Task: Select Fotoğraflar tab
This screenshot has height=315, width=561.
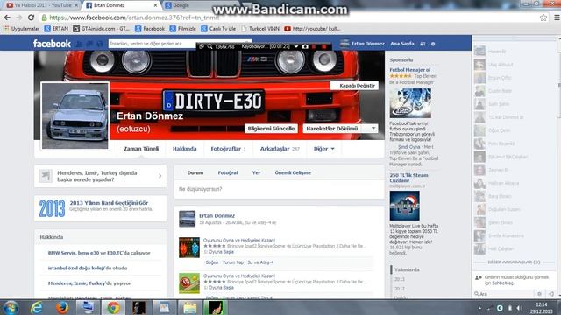Action: [228, 149]
